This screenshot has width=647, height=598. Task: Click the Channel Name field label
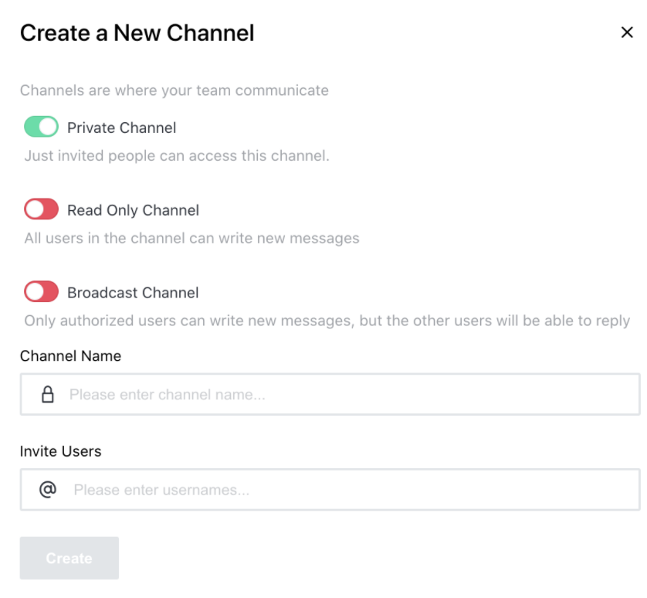[x=70, y=356]
